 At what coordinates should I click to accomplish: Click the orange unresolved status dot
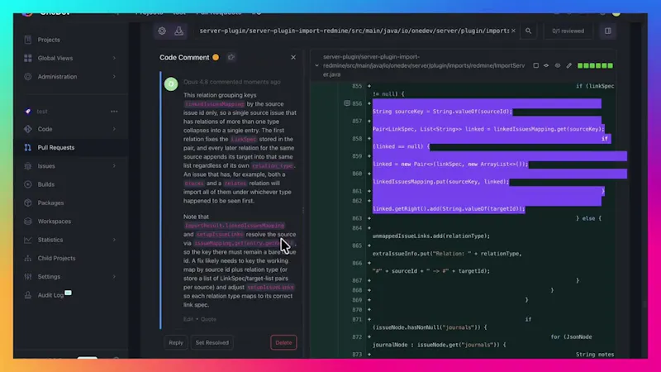pos(216,57)
